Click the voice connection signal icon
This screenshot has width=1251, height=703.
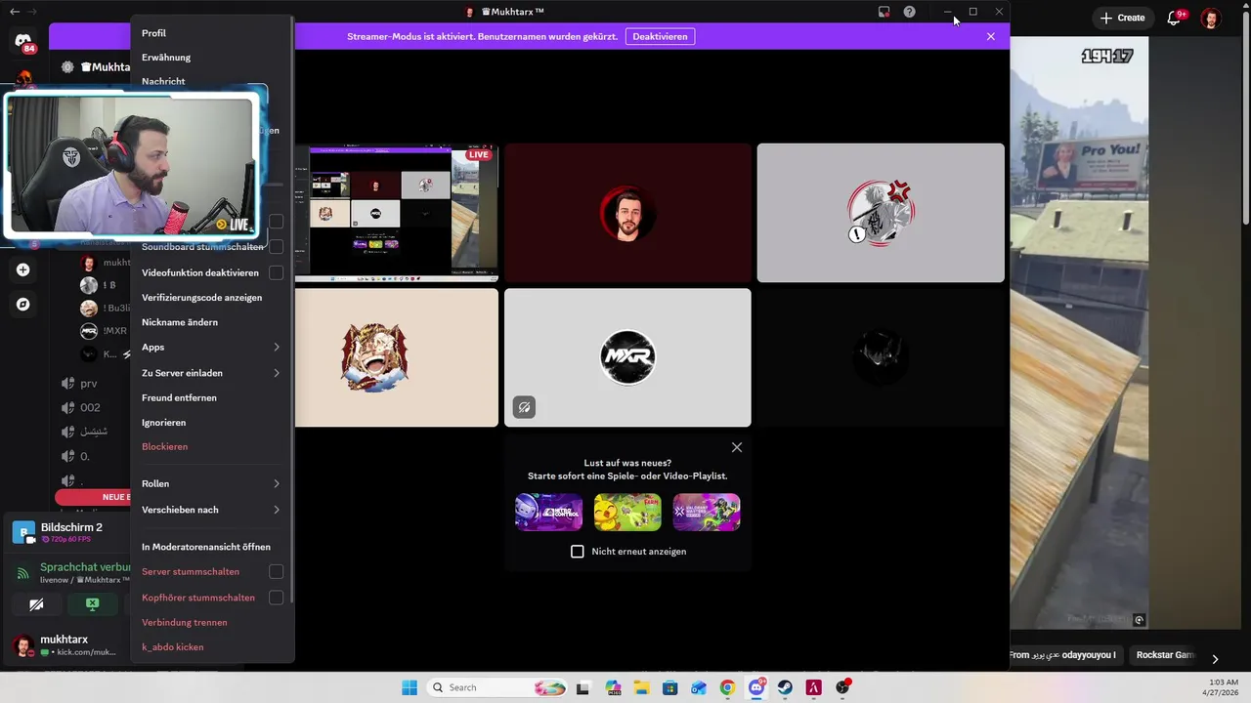coord(22,573)
